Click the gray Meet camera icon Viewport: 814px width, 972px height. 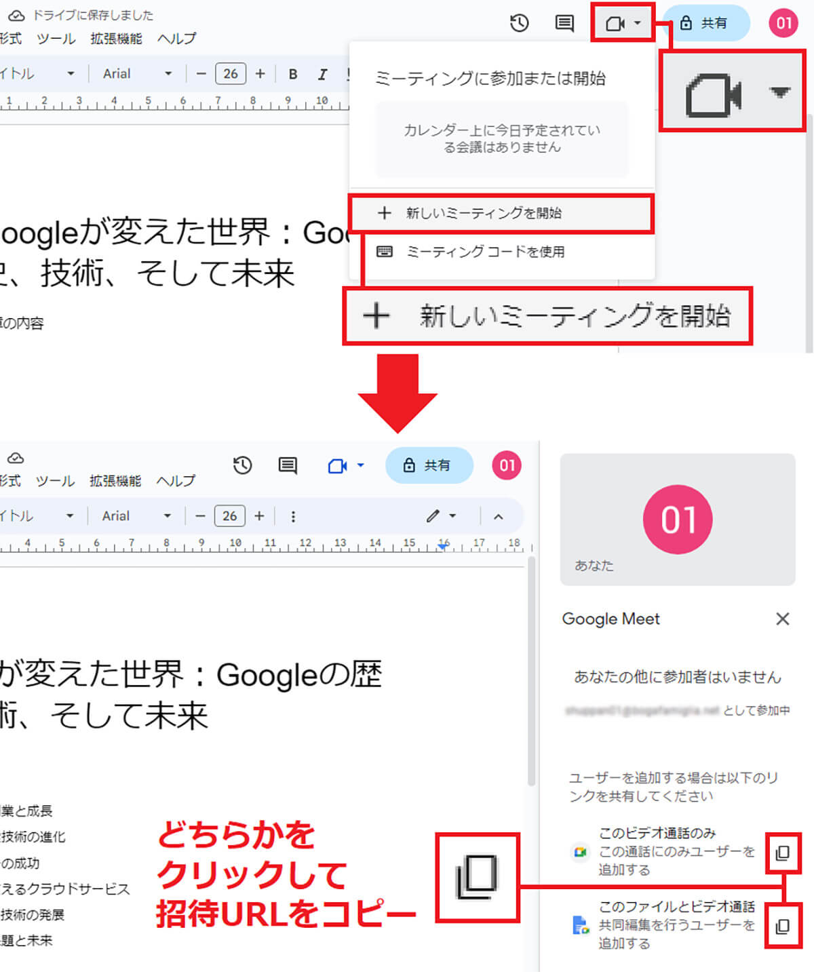615,24
